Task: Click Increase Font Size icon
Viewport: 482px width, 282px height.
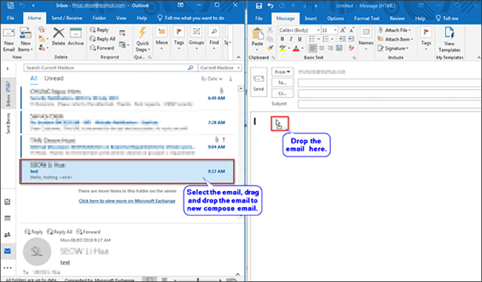Action: pyautogui.click(x=343, y=30)
